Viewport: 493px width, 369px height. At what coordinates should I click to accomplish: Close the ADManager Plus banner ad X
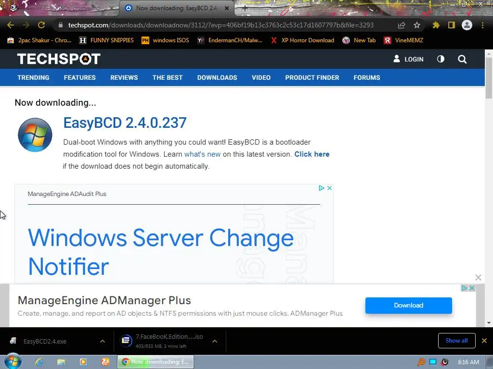(472, 288)
